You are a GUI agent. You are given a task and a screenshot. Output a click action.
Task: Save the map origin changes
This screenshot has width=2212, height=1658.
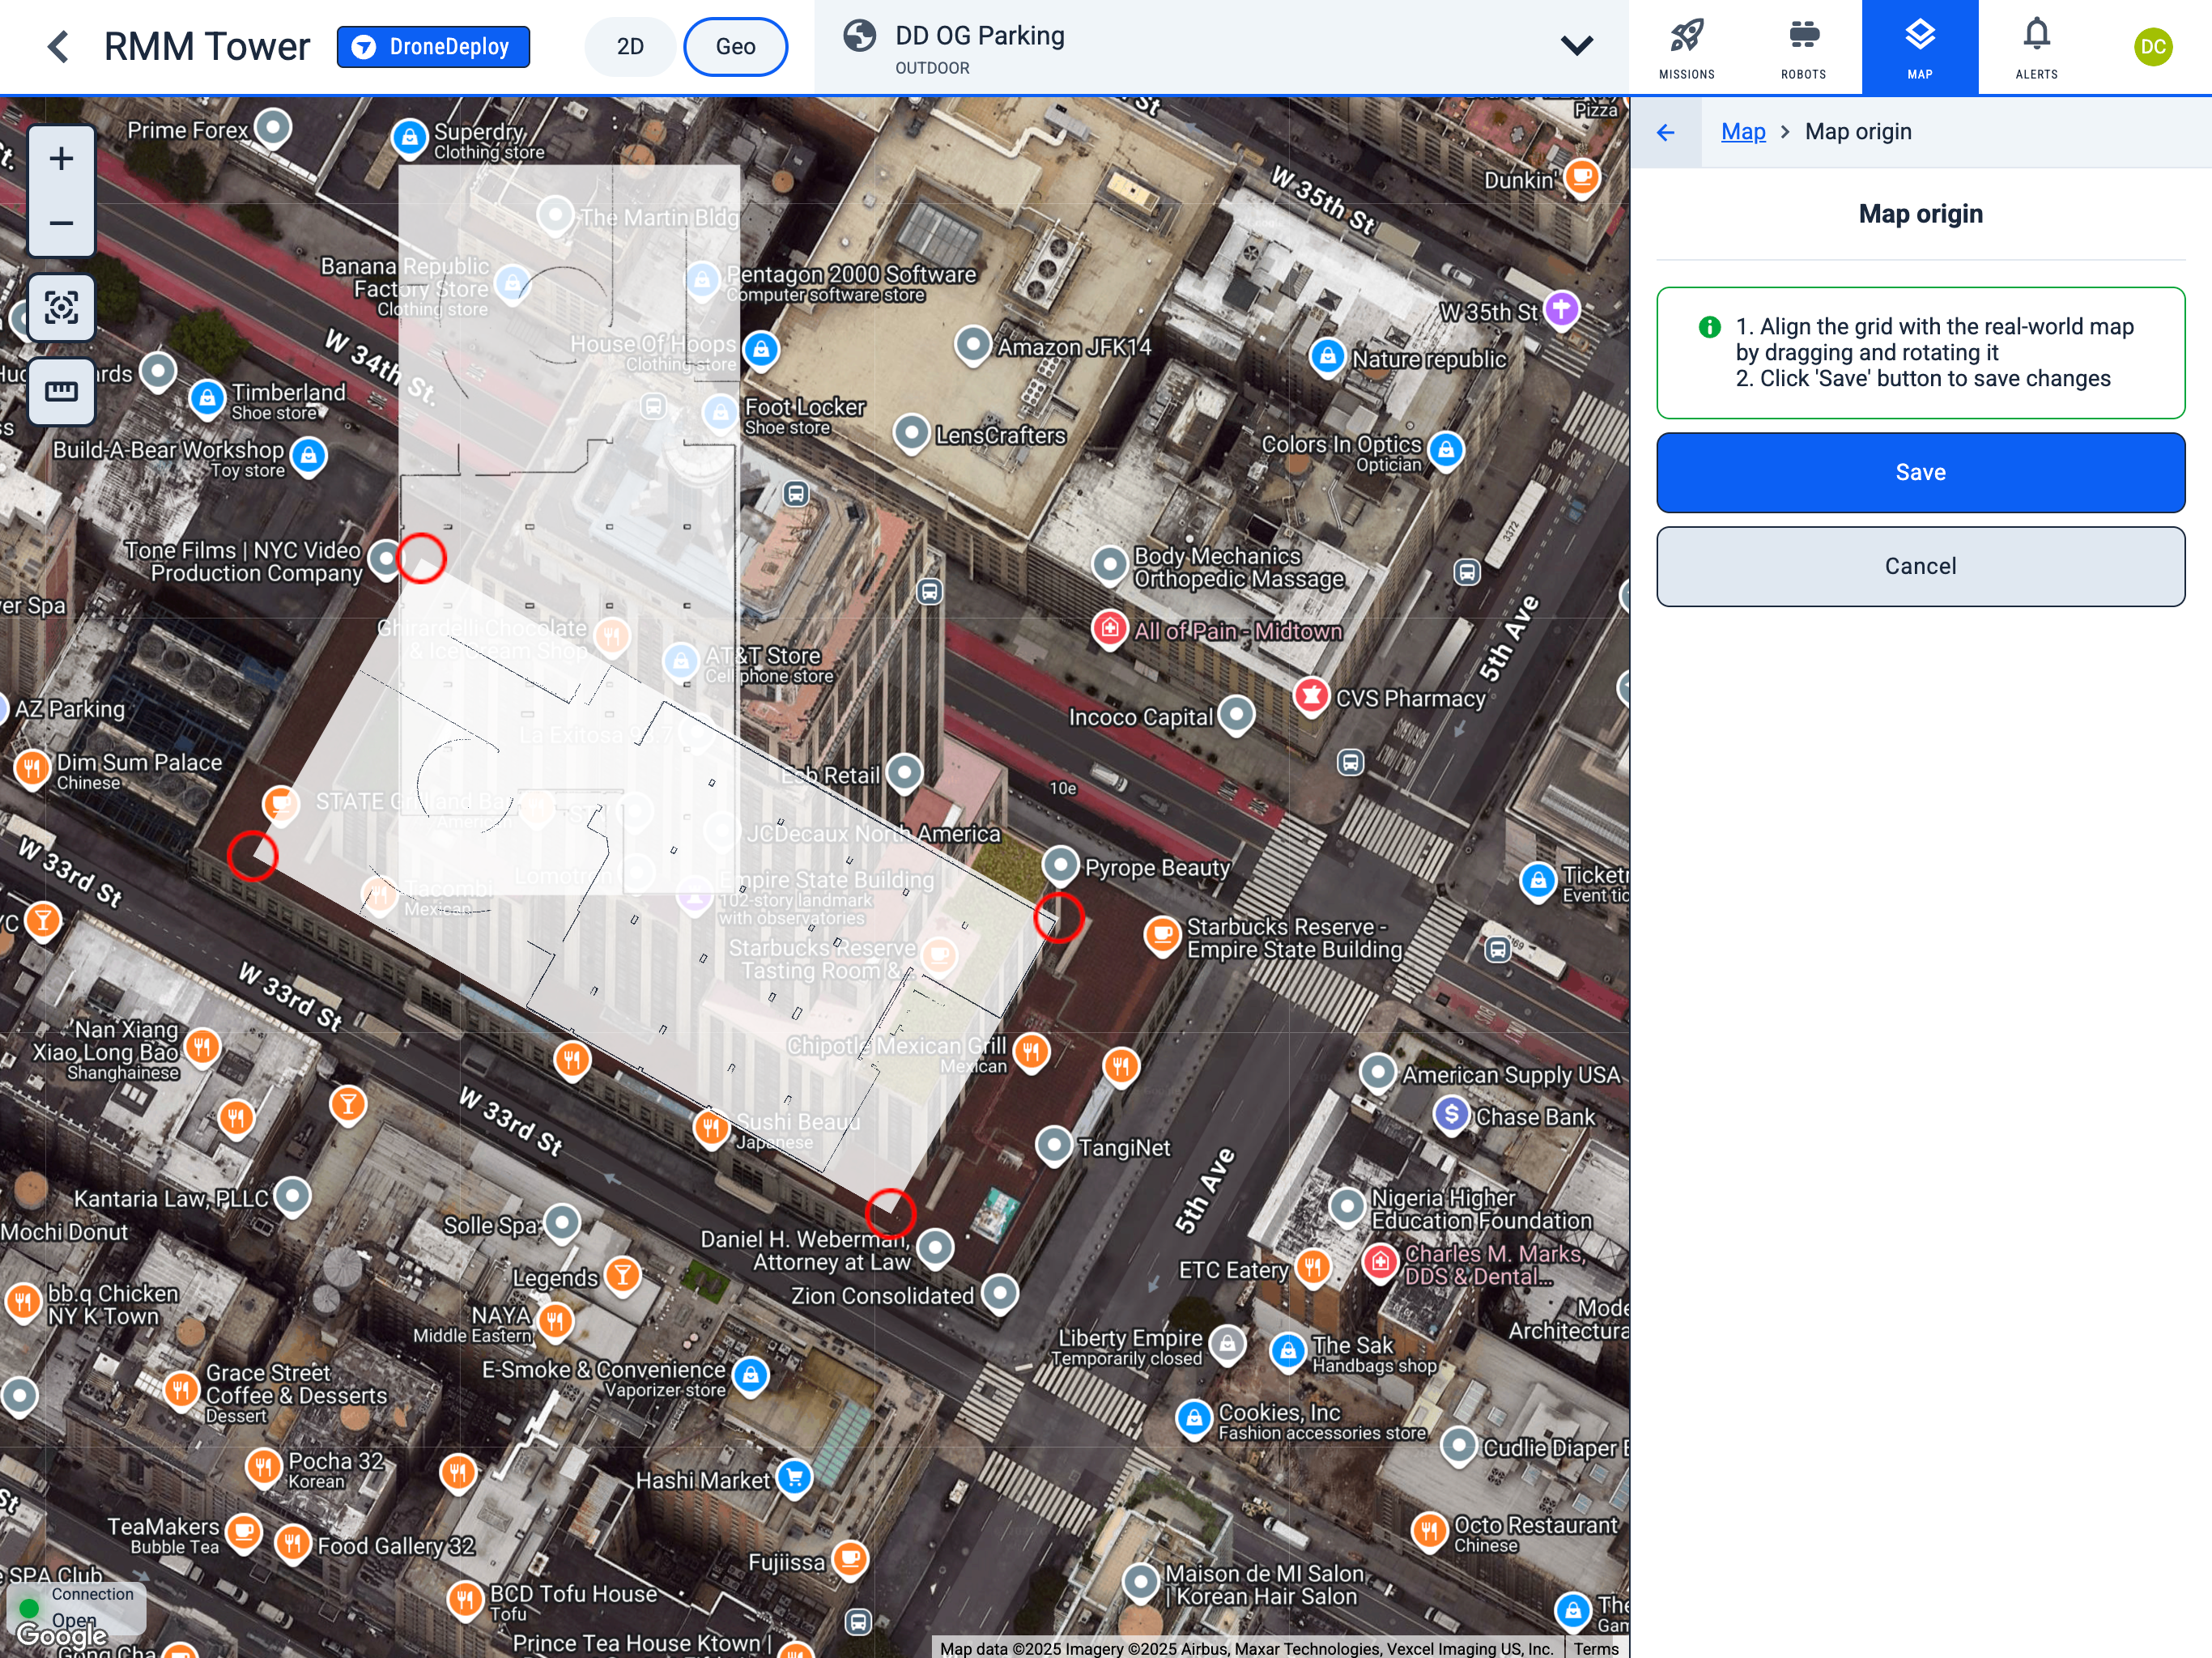click(x=1919, y=473)
